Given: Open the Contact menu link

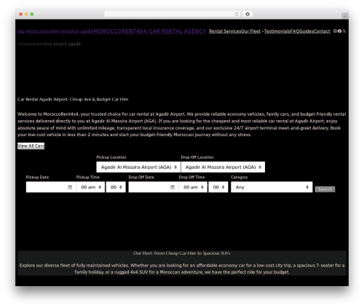Looking at the screenshot, I should click(x=322, y=31).
